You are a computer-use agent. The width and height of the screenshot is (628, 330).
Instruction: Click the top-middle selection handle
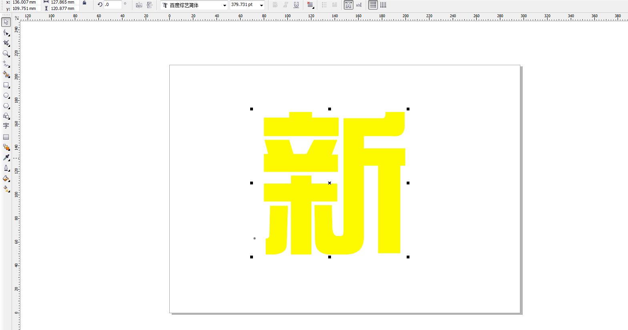pyautogui.click(x=329, y=109)
